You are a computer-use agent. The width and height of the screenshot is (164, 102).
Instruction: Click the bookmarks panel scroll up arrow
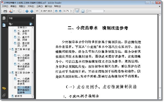point(33,28)
